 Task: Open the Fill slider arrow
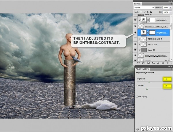[171, 12]
